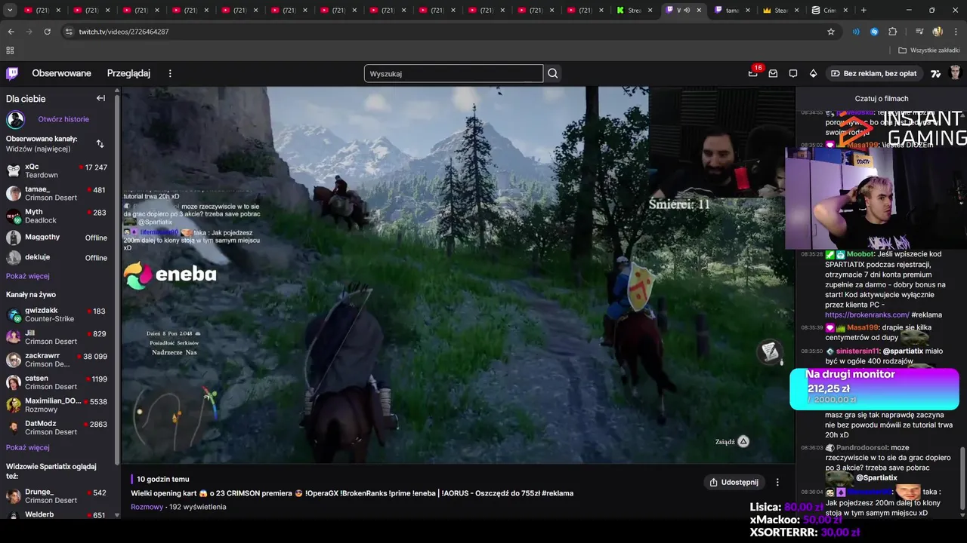
Task: Click the eneba sponsor logo
Action: coord(170,275)
